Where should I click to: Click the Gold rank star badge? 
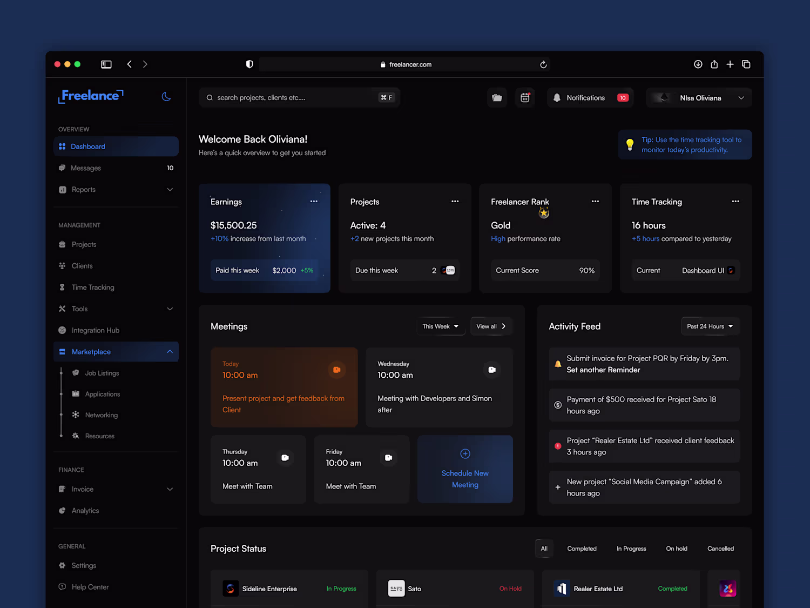click(544, 213)
